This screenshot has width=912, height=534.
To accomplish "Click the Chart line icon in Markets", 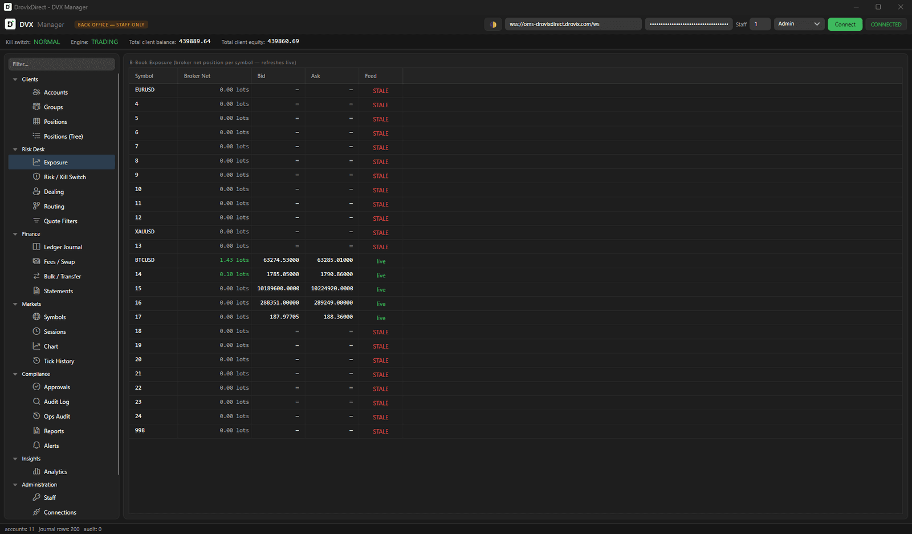I will point(36,346).
